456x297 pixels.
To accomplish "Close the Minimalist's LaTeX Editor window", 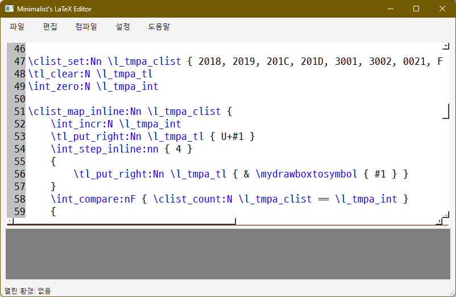I will pos(442,9).
